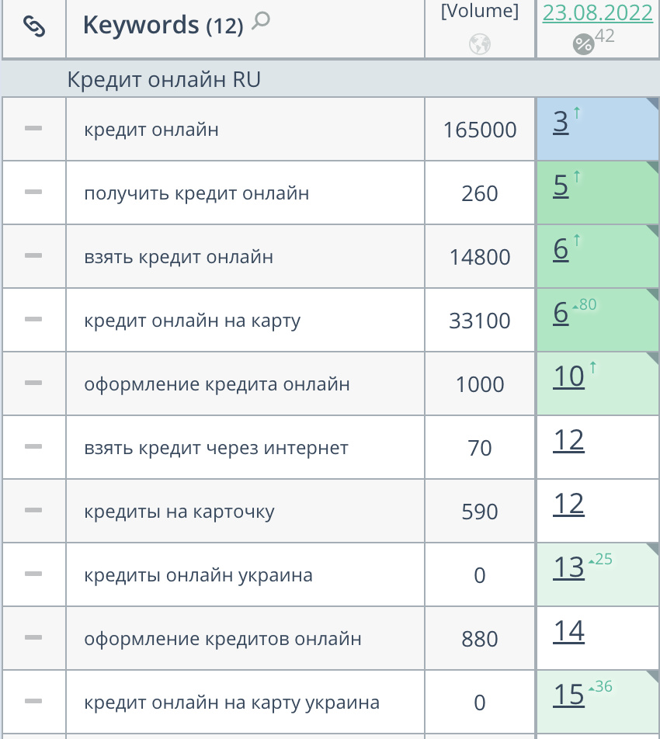Image resolution: width=660 pixels, height=739 pixels.
Task: Open keyword search magnifier icon
Action: click(x=262, y=21)
